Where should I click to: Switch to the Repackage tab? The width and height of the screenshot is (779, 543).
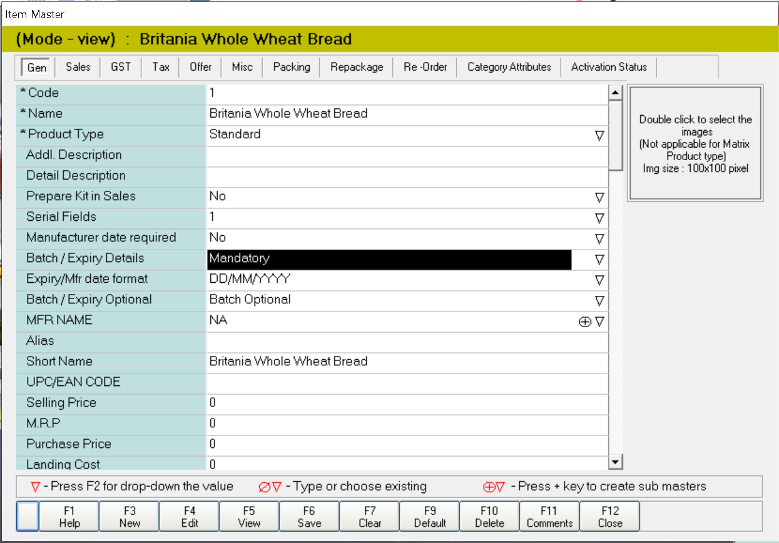tap(357, 67)
